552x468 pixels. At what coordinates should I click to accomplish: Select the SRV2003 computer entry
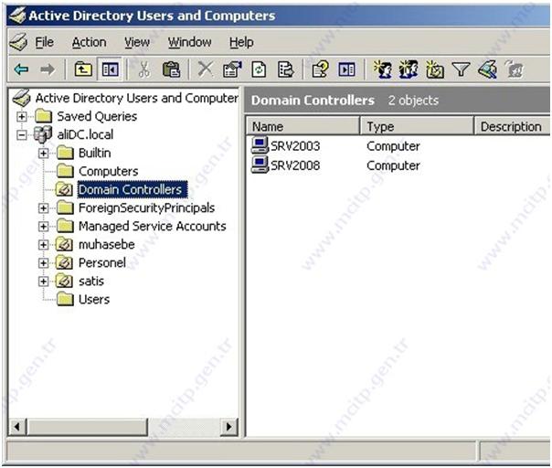pos(295,146)
